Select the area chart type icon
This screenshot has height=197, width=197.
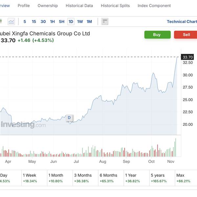11,22
